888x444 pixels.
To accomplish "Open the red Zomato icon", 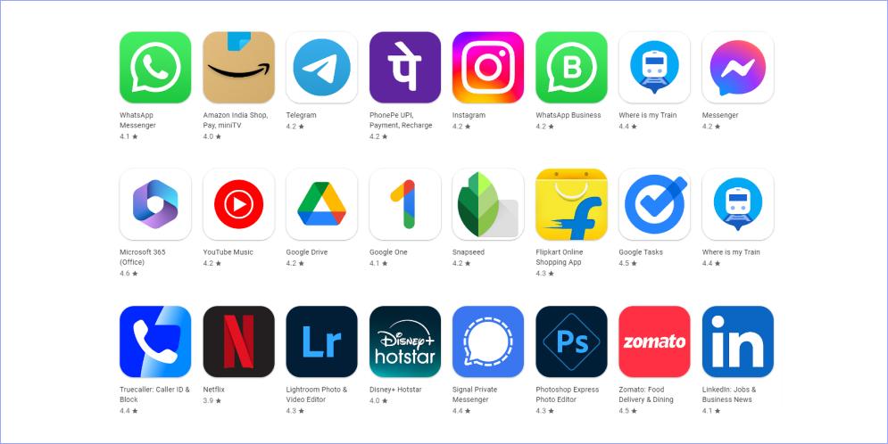I will tap(655, 341).
